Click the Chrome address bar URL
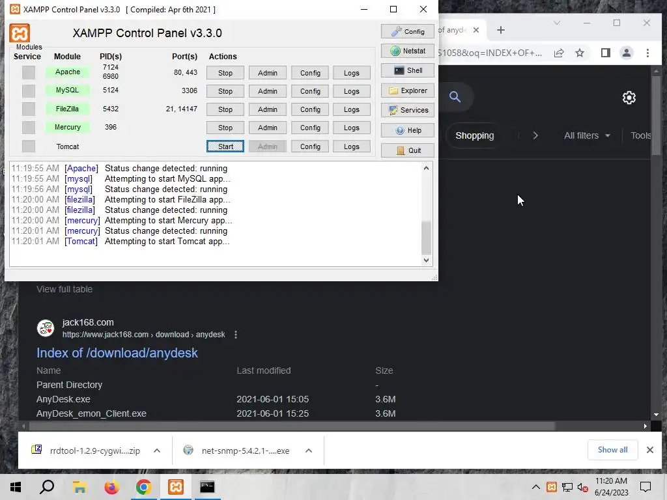The image size is (667, 500). (x=490, y=53)
